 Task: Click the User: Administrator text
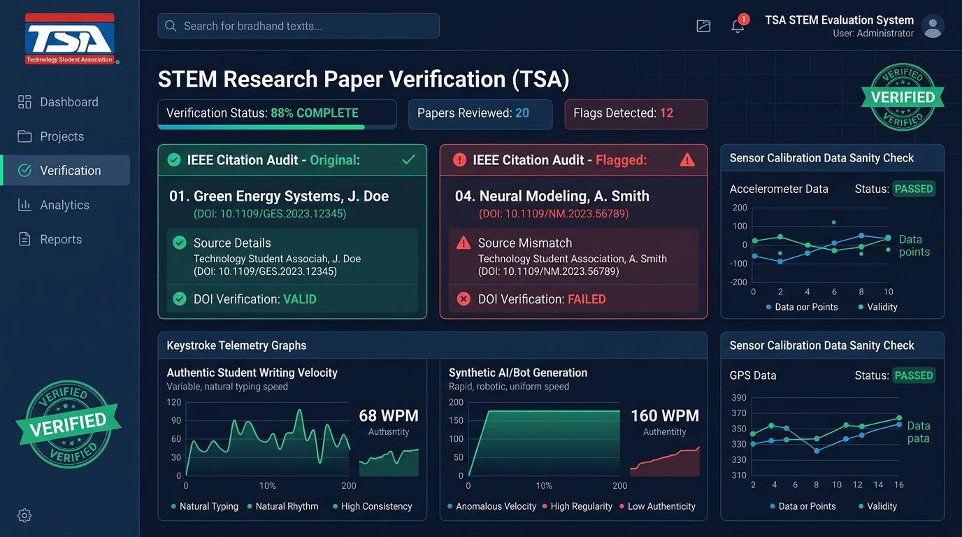coord(873,34)
